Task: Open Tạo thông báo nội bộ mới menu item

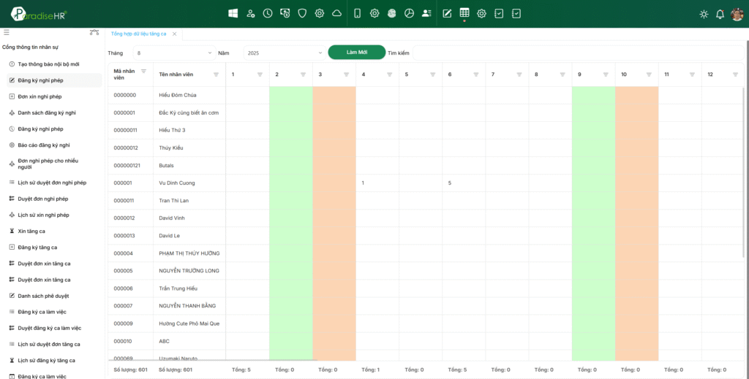Action: point(48,64)
